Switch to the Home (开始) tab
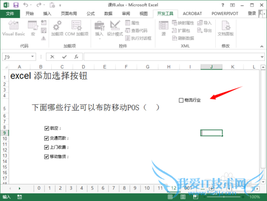The image size is (267, 201). (x=29, y=13)
